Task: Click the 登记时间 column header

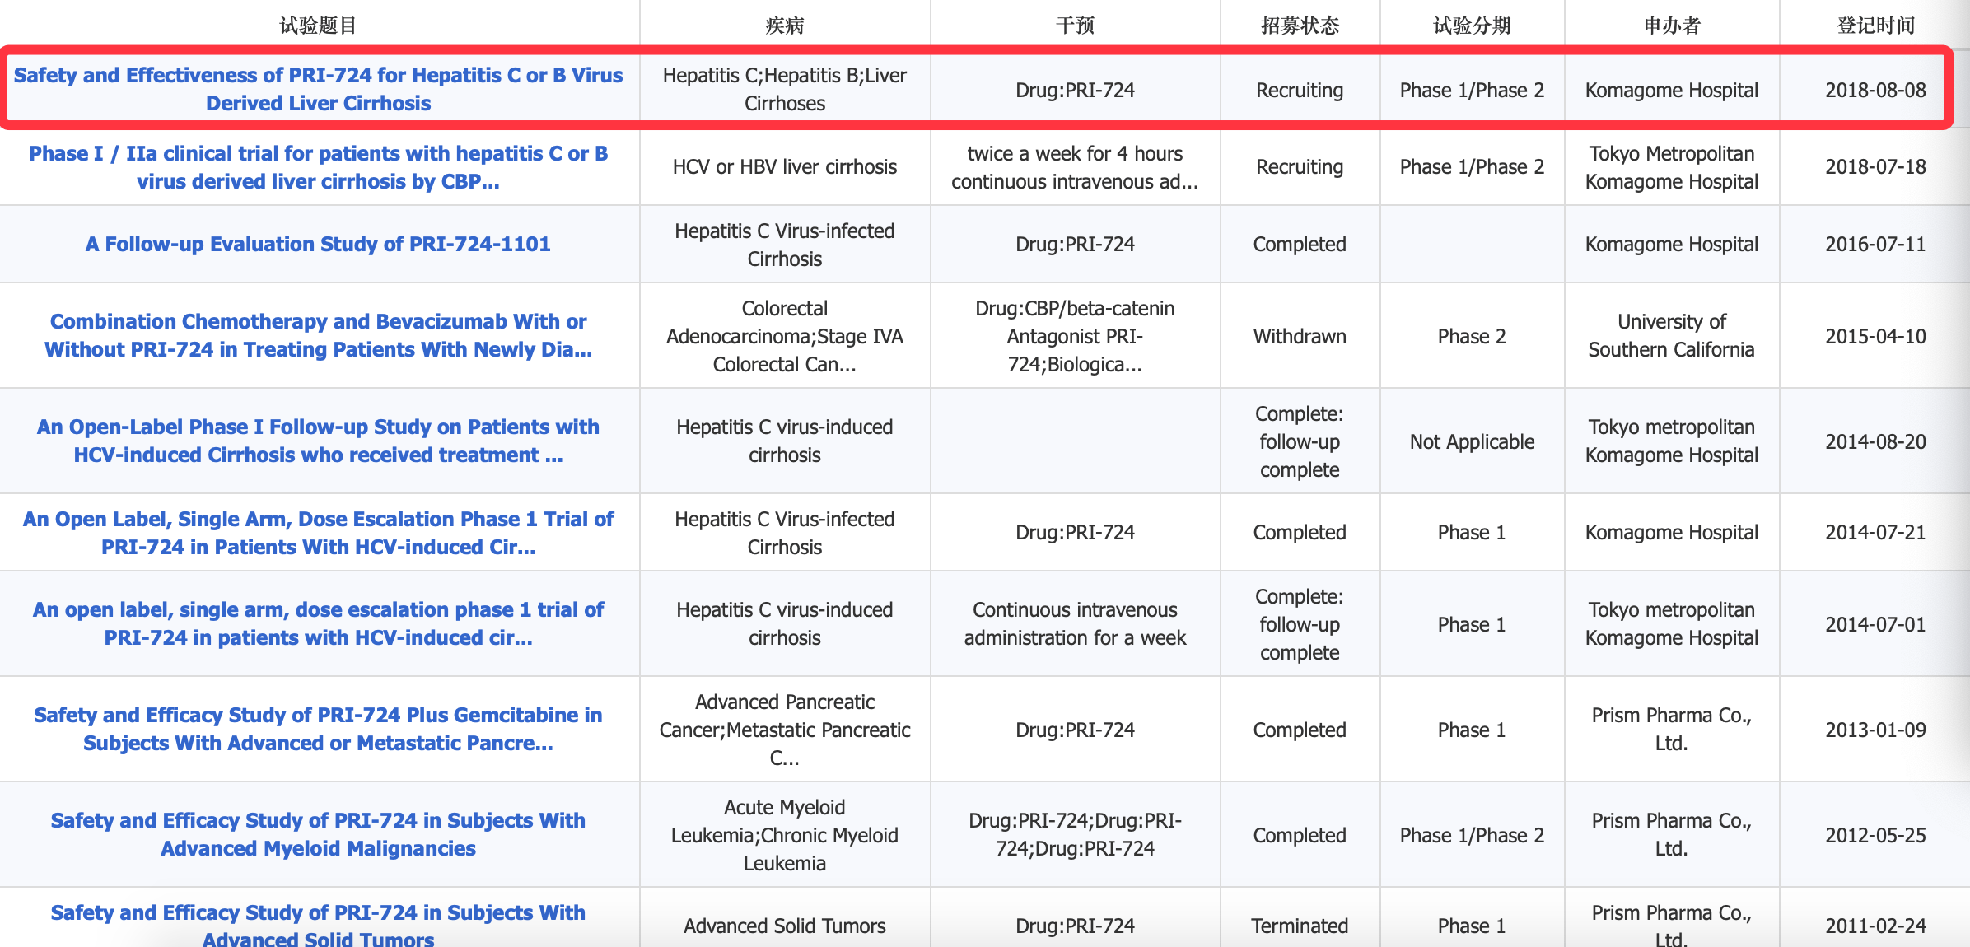Action: 1875,26
